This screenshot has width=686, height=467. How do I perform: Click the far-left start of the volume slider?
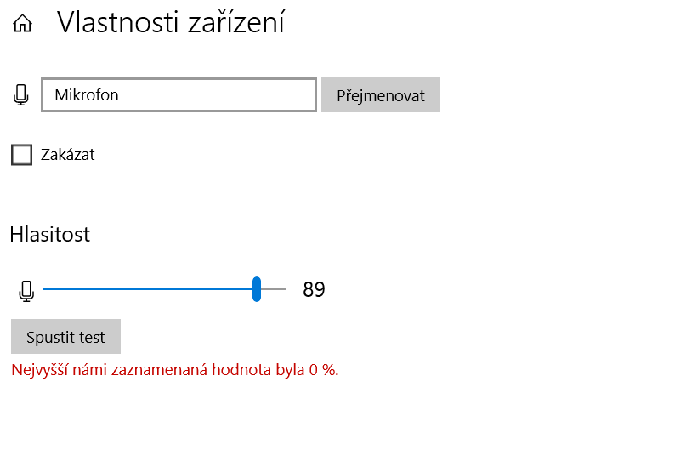coord(46,289)
